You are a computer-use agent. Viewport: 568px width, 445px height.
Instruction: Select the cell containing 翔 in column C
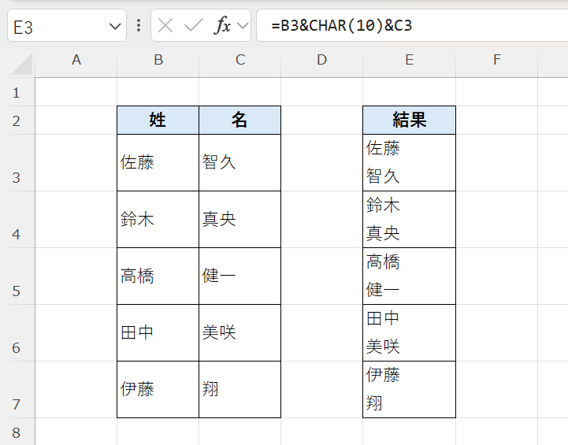click(239, 389)
